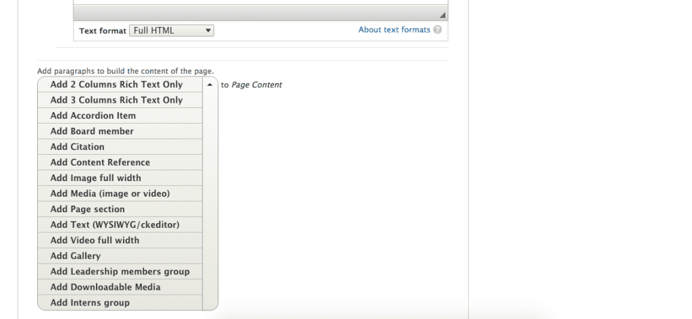
Task: Collapse the paragraph list with arrow toggle
Action: (210, 85)
